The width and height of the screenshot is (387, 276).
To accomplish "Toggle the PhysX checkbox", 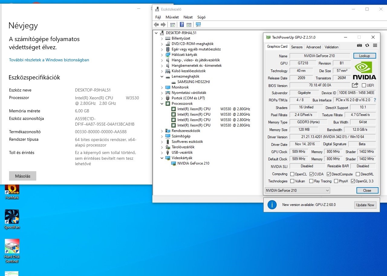I will (x=336, y=181).
